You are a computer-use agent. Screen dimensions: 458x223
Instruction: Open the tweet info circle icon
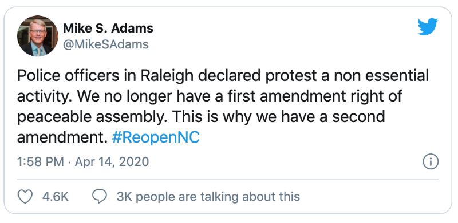(x=431, y=161)
